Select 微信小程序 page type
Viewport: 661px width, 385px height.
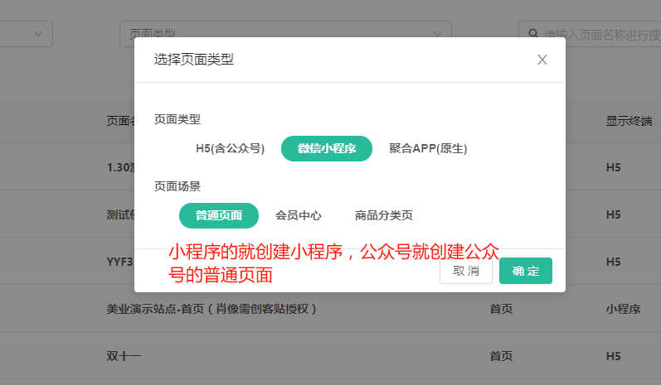pyautogui.click(x=327, y=149)
